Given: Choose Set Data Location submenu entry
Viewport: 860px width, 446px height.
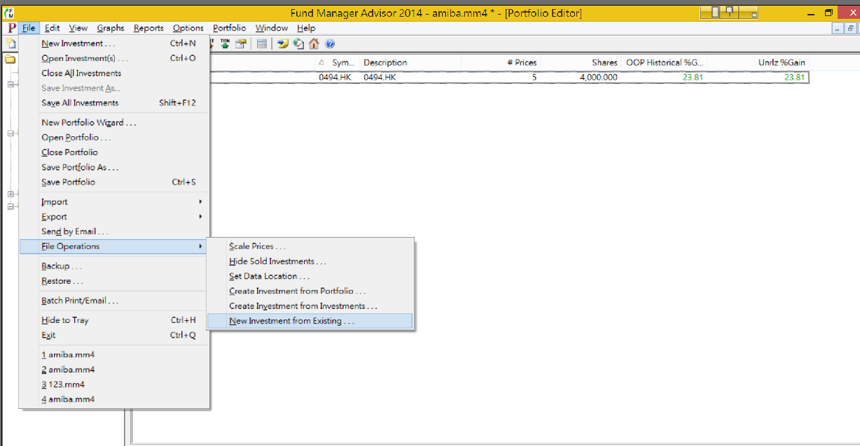Looking at the screenshot, I should [x=310, y=276].
